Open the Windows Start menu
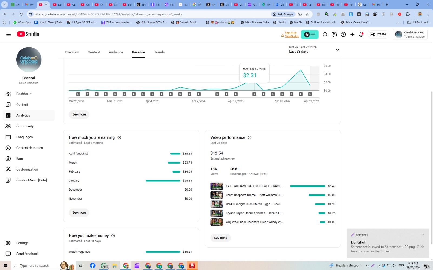Viewport: 433px width, 270px height. pos(5,265)
